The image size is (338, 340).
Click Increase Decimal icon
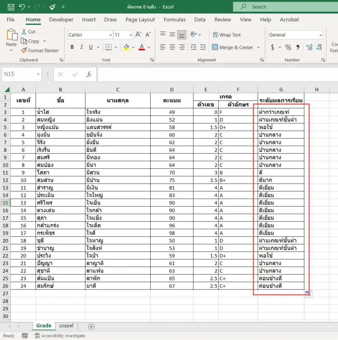[309, 47]
